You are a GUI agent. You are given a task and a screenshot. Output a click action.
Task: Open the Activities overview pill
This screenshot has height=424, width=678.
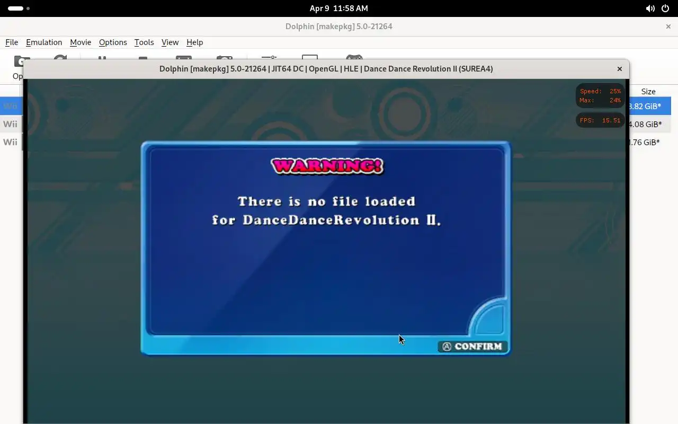click(19, 8)
